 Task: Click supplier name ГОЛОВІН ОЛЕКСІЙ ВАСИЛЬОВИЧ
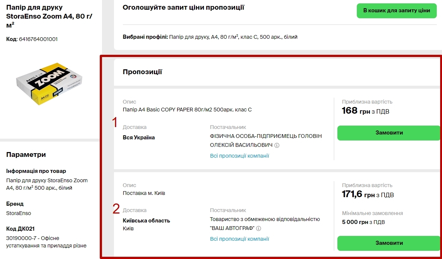(x=266, y=140)
